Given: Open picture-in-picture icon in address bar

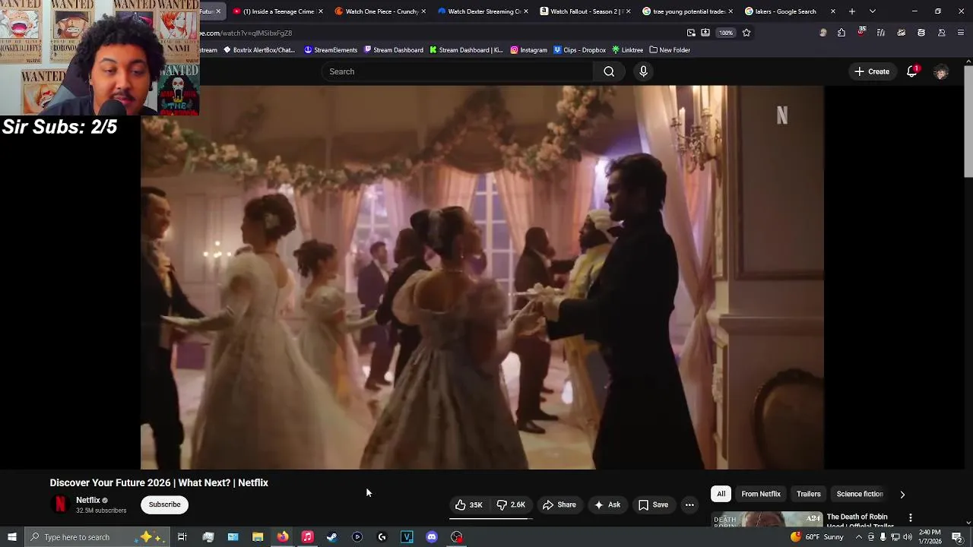Looking at the screenshot, I should [691, 33].
